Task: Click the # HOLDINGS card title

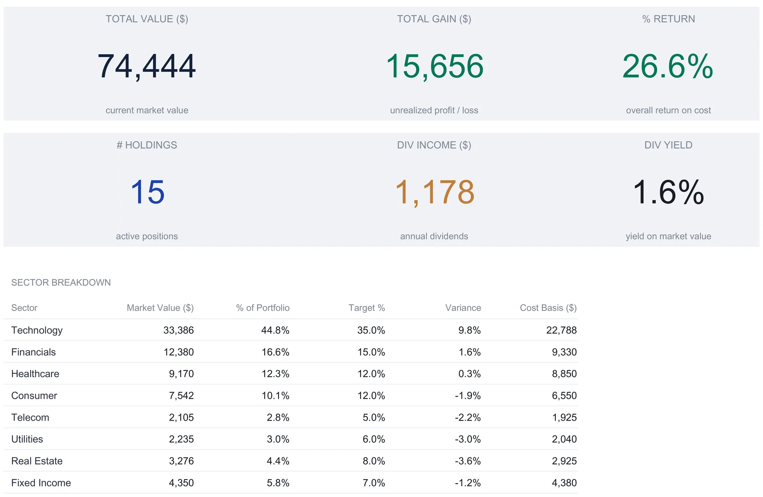Action: pos(147,145)
